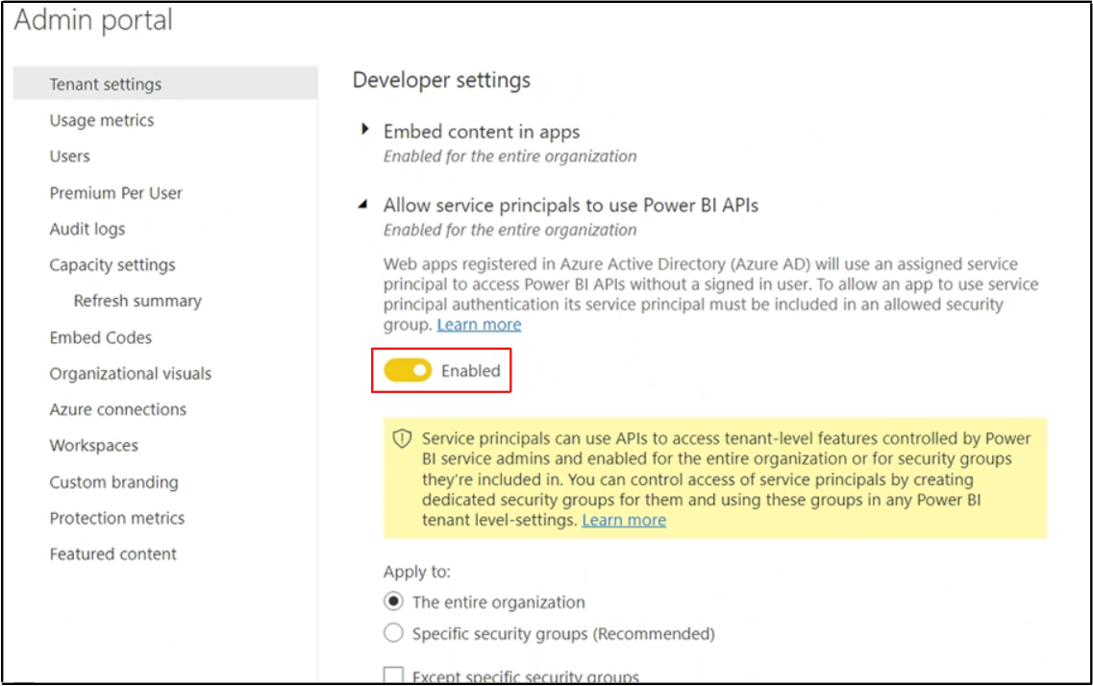The image size is (1093, 686).
Task: Open Tenant settings in sidebar
Action: point(106,85)
